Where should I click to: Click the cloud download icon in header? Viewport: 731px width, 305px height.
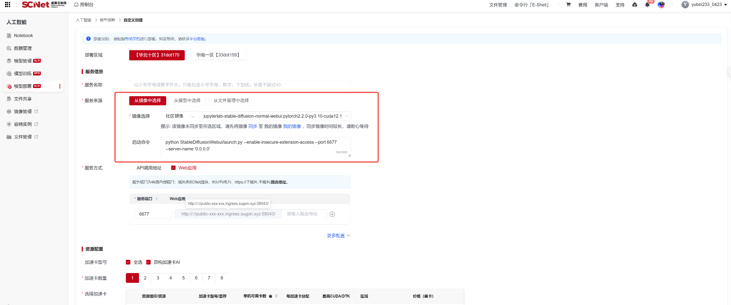634,5
